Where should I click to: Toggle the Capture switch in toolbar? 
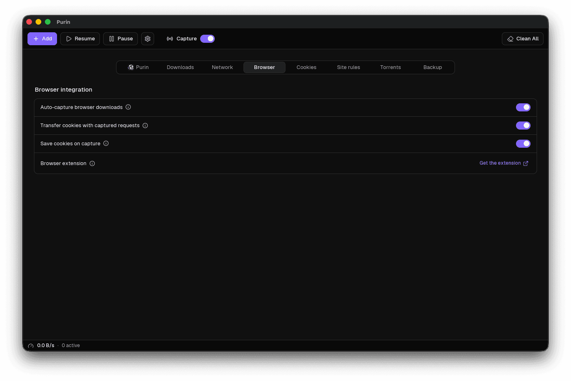click(x=207, y=39)
